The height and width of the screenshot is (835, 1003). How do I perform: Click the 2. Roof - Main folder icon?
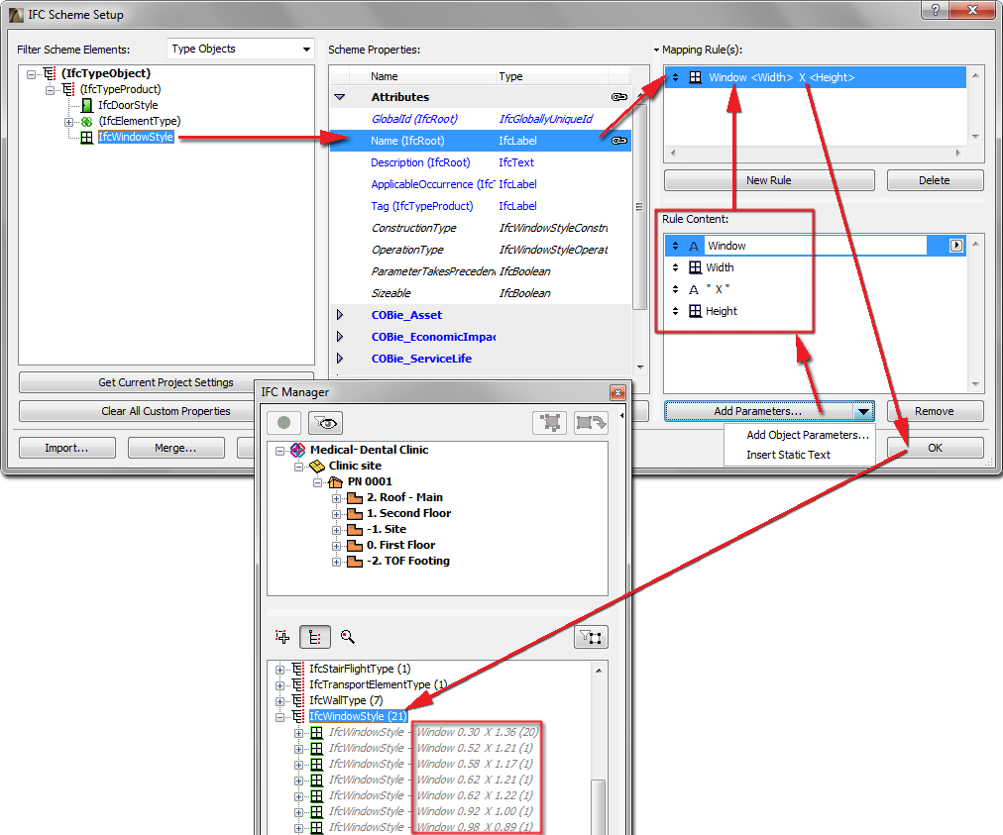pos(355,498)
